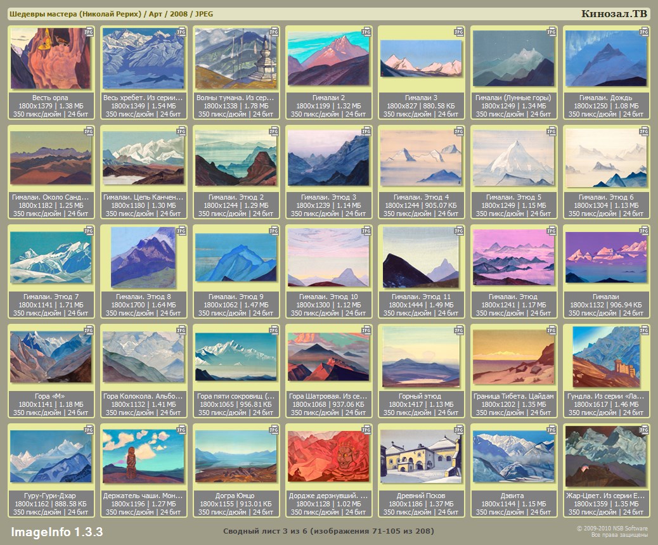The width and height of the screenshot is (658, 545).
Task: Open the «Гималаи. Этюд 8» painting thumbnail
Action: 143,257
